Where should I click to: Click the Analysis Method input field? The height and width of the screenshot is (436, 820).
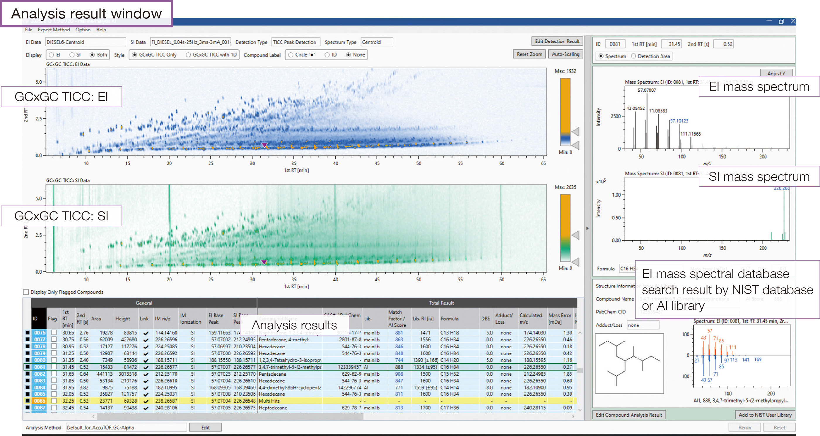[126, 428]
